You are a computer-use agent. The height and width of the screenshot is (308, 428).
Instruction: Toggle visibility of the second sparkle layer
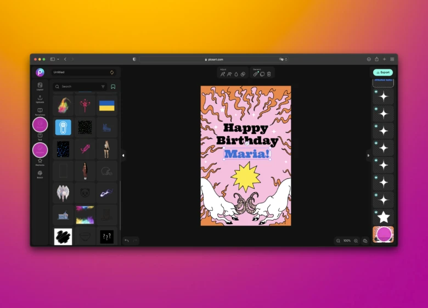coord(375,109)
